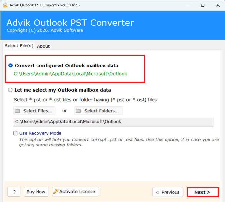
Task: Switch to the About tab
Action: click(x=43, y=46)
